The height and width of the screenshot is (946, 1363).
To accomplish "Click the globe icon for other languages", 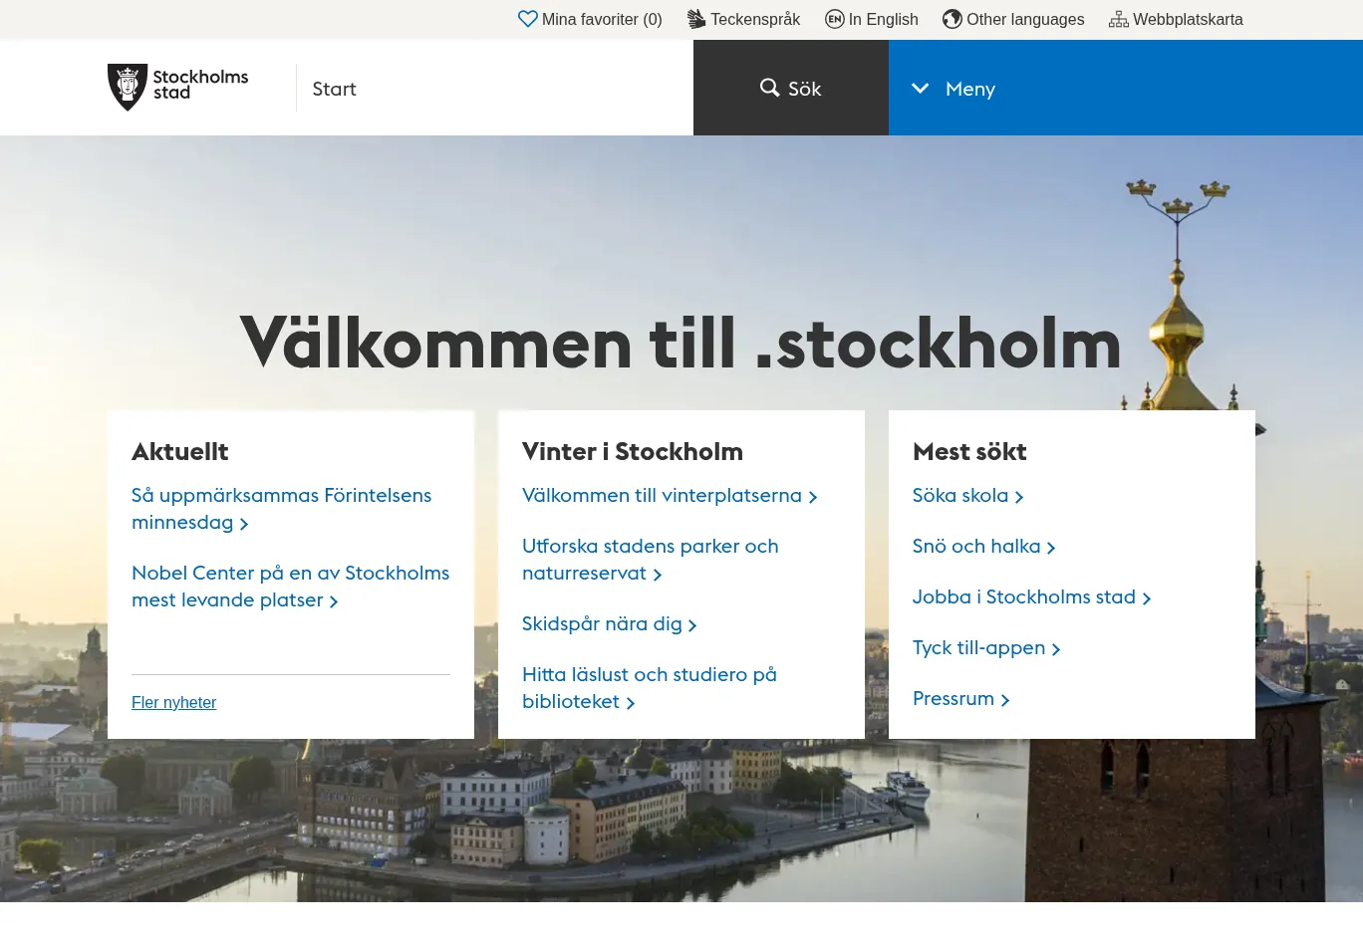I will pos(953,19).
